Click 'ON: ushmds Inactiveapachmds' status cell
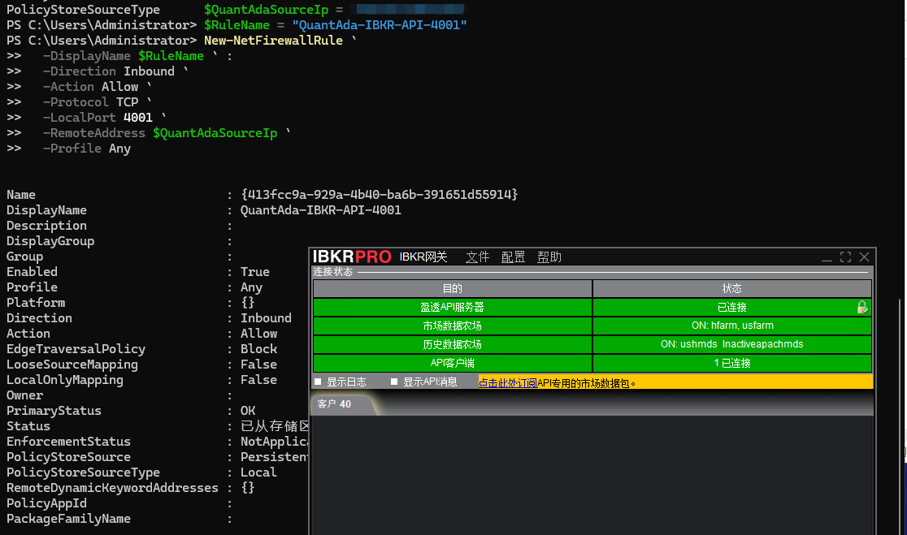 [731, 344]
